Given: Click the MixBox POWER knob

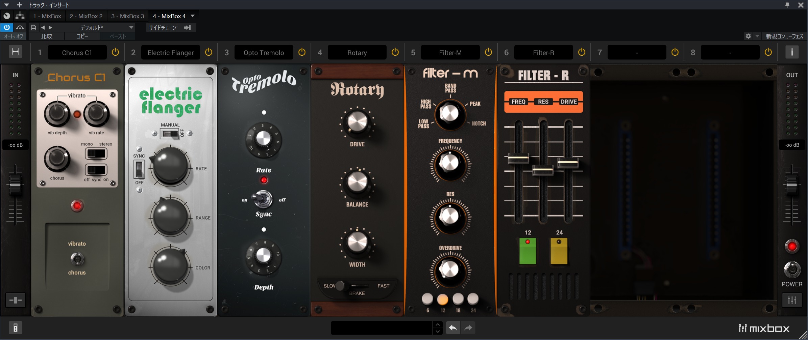Looking at the screenshot, I should 792,269.
